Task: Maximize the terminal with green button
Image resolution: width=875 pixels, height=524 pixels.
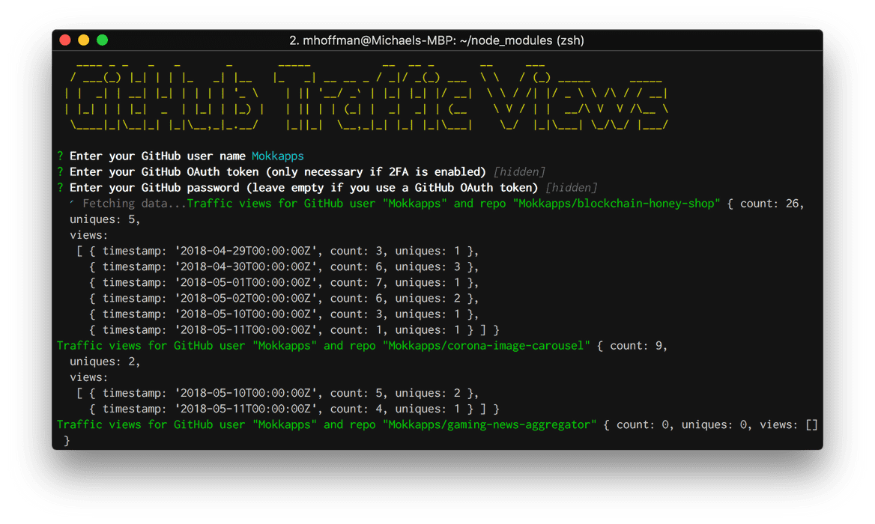Action: [102, 40]
